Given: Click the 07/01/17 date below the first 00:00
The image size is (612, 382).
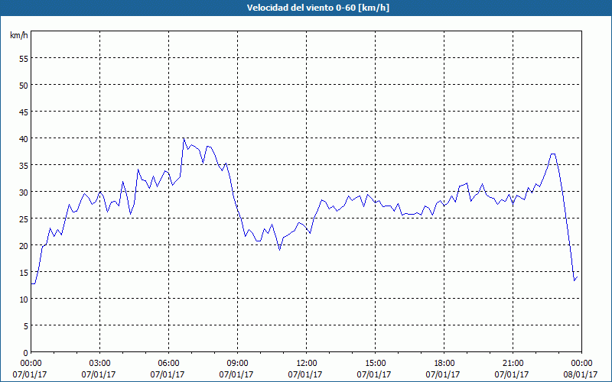Looking at the screenshot, I should point(30,374).
